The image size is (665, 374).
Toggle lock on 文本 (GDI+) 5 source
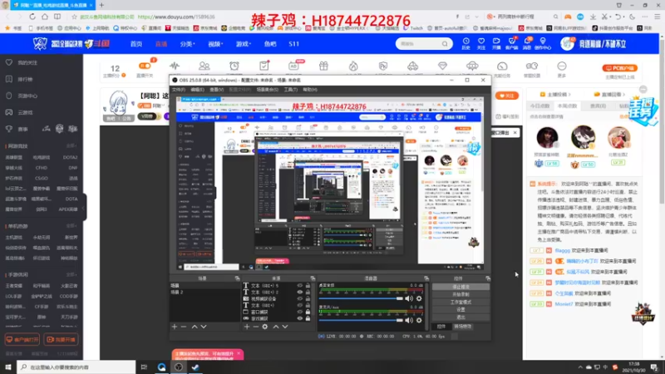(x=308, y=286)
